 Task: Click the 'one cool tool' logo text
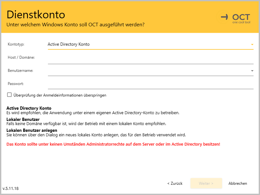point(241,22)
